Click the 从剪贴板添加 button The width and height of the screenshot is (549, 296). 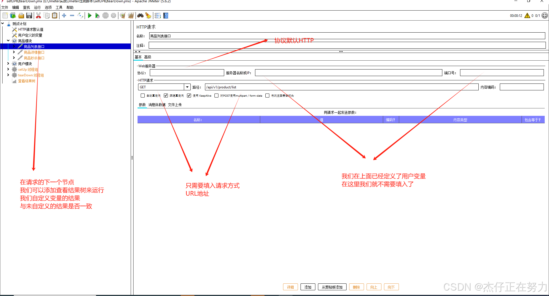pos(332,287)
